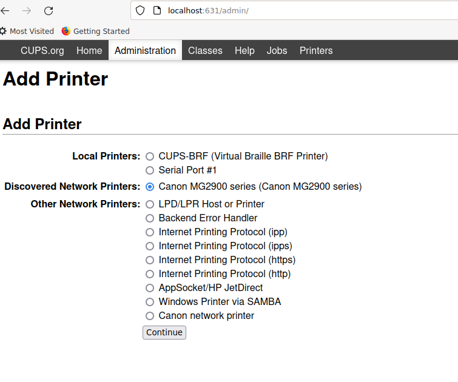Click the browser forward arrow
The image size is (458, 382).
pyautogui.click(x=27, y=11)
